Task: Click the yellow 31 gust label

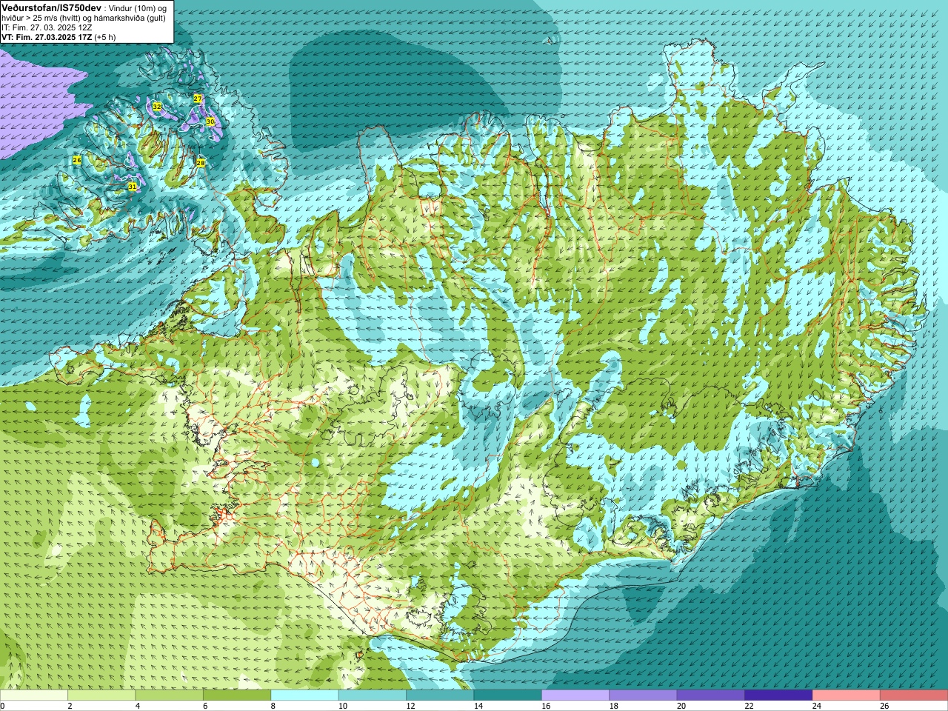Action: [x=132, y=187]
